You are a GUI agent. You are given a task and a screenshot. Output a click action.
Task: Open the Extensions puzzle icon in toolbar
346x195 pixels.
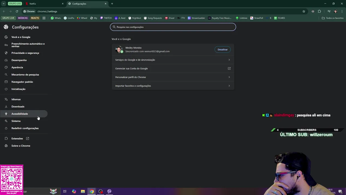tap(320, 11)
